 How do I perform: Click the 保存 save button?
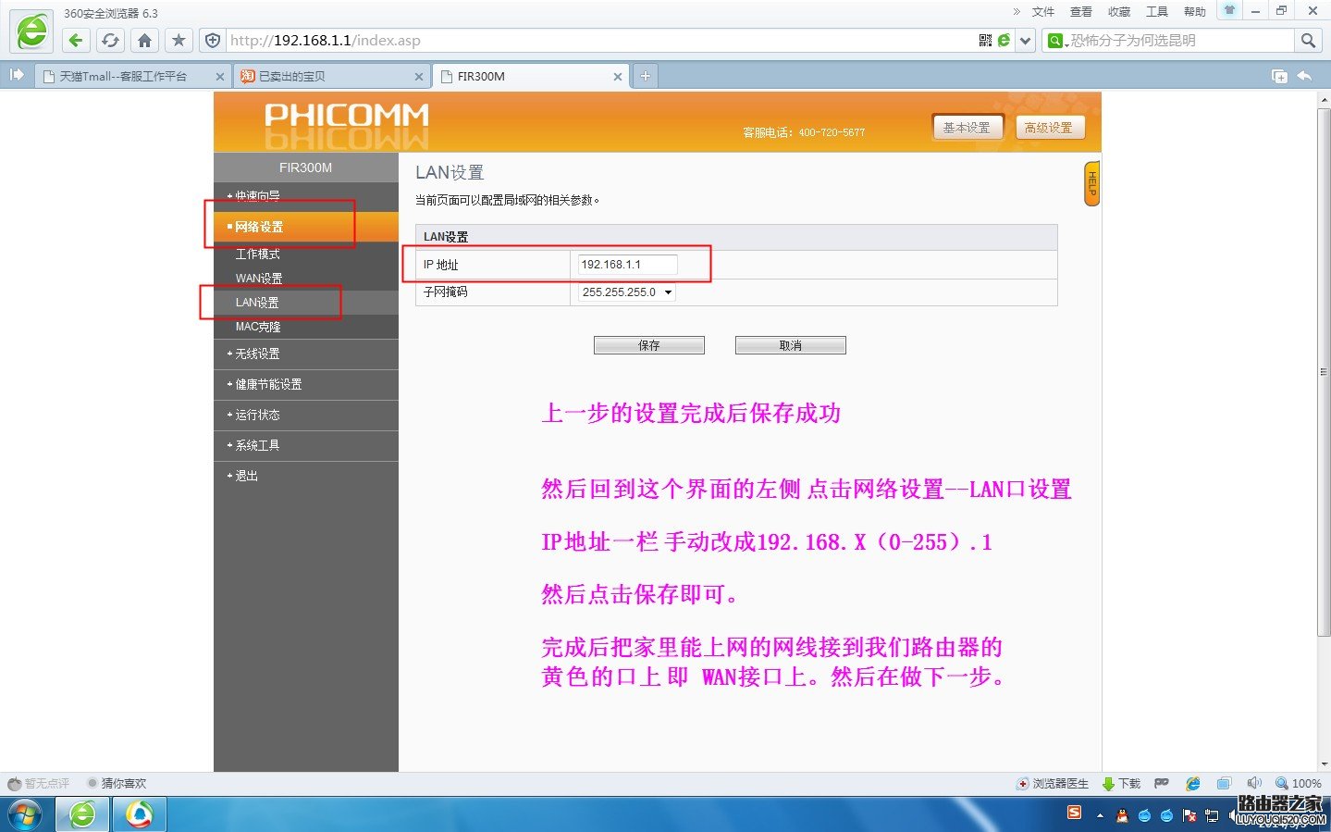point(647,344)
